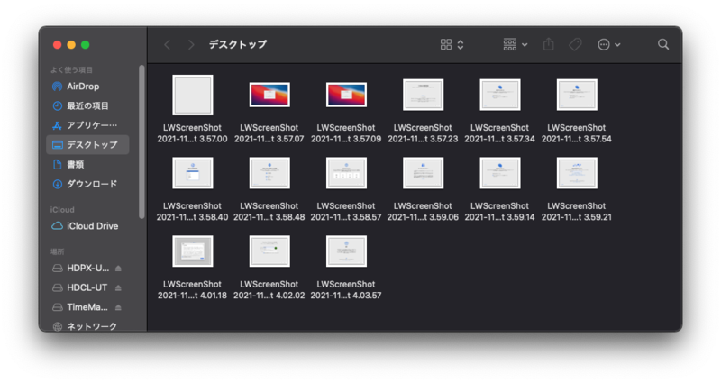Open the group-by options dropdown
This screenshot has height=383, width=721.
pos(515,44)
